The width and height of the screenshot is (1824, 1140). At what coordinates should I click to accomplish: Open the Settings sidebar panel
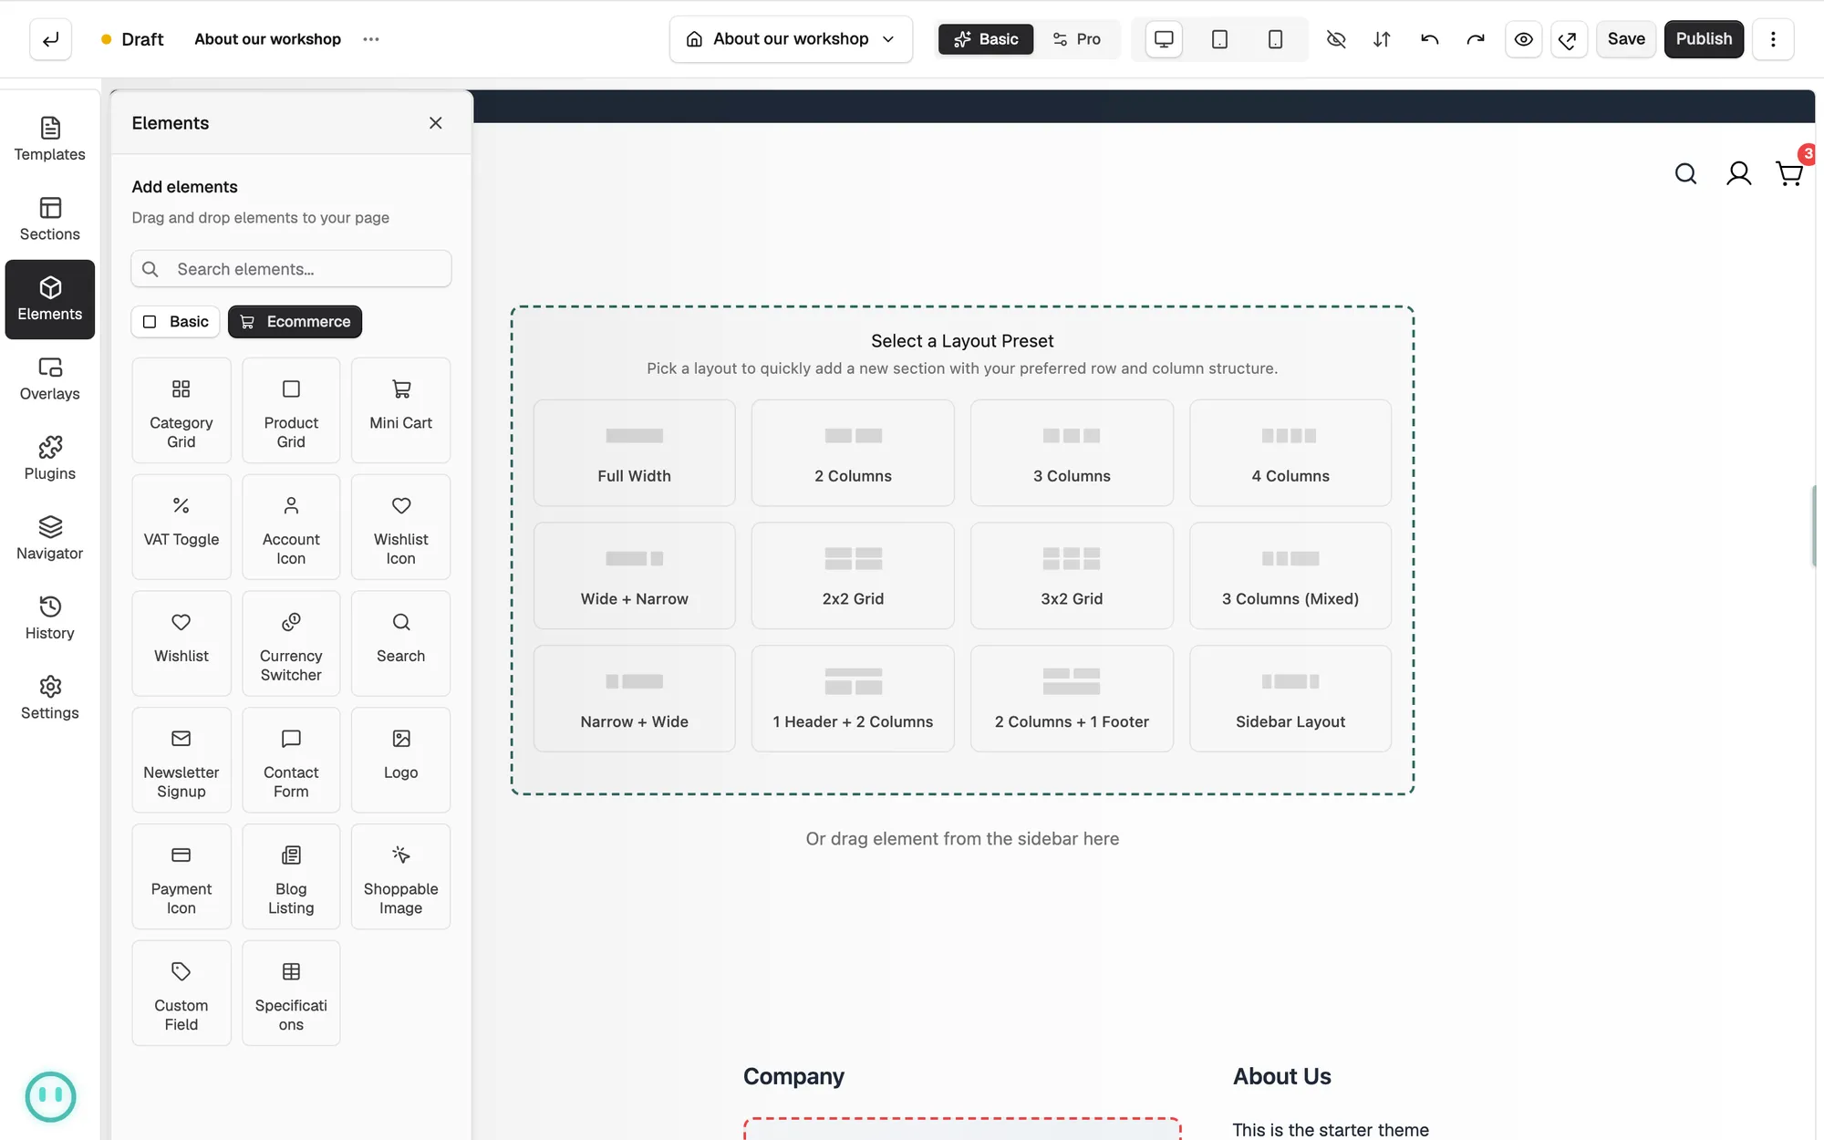pos(50,698)
